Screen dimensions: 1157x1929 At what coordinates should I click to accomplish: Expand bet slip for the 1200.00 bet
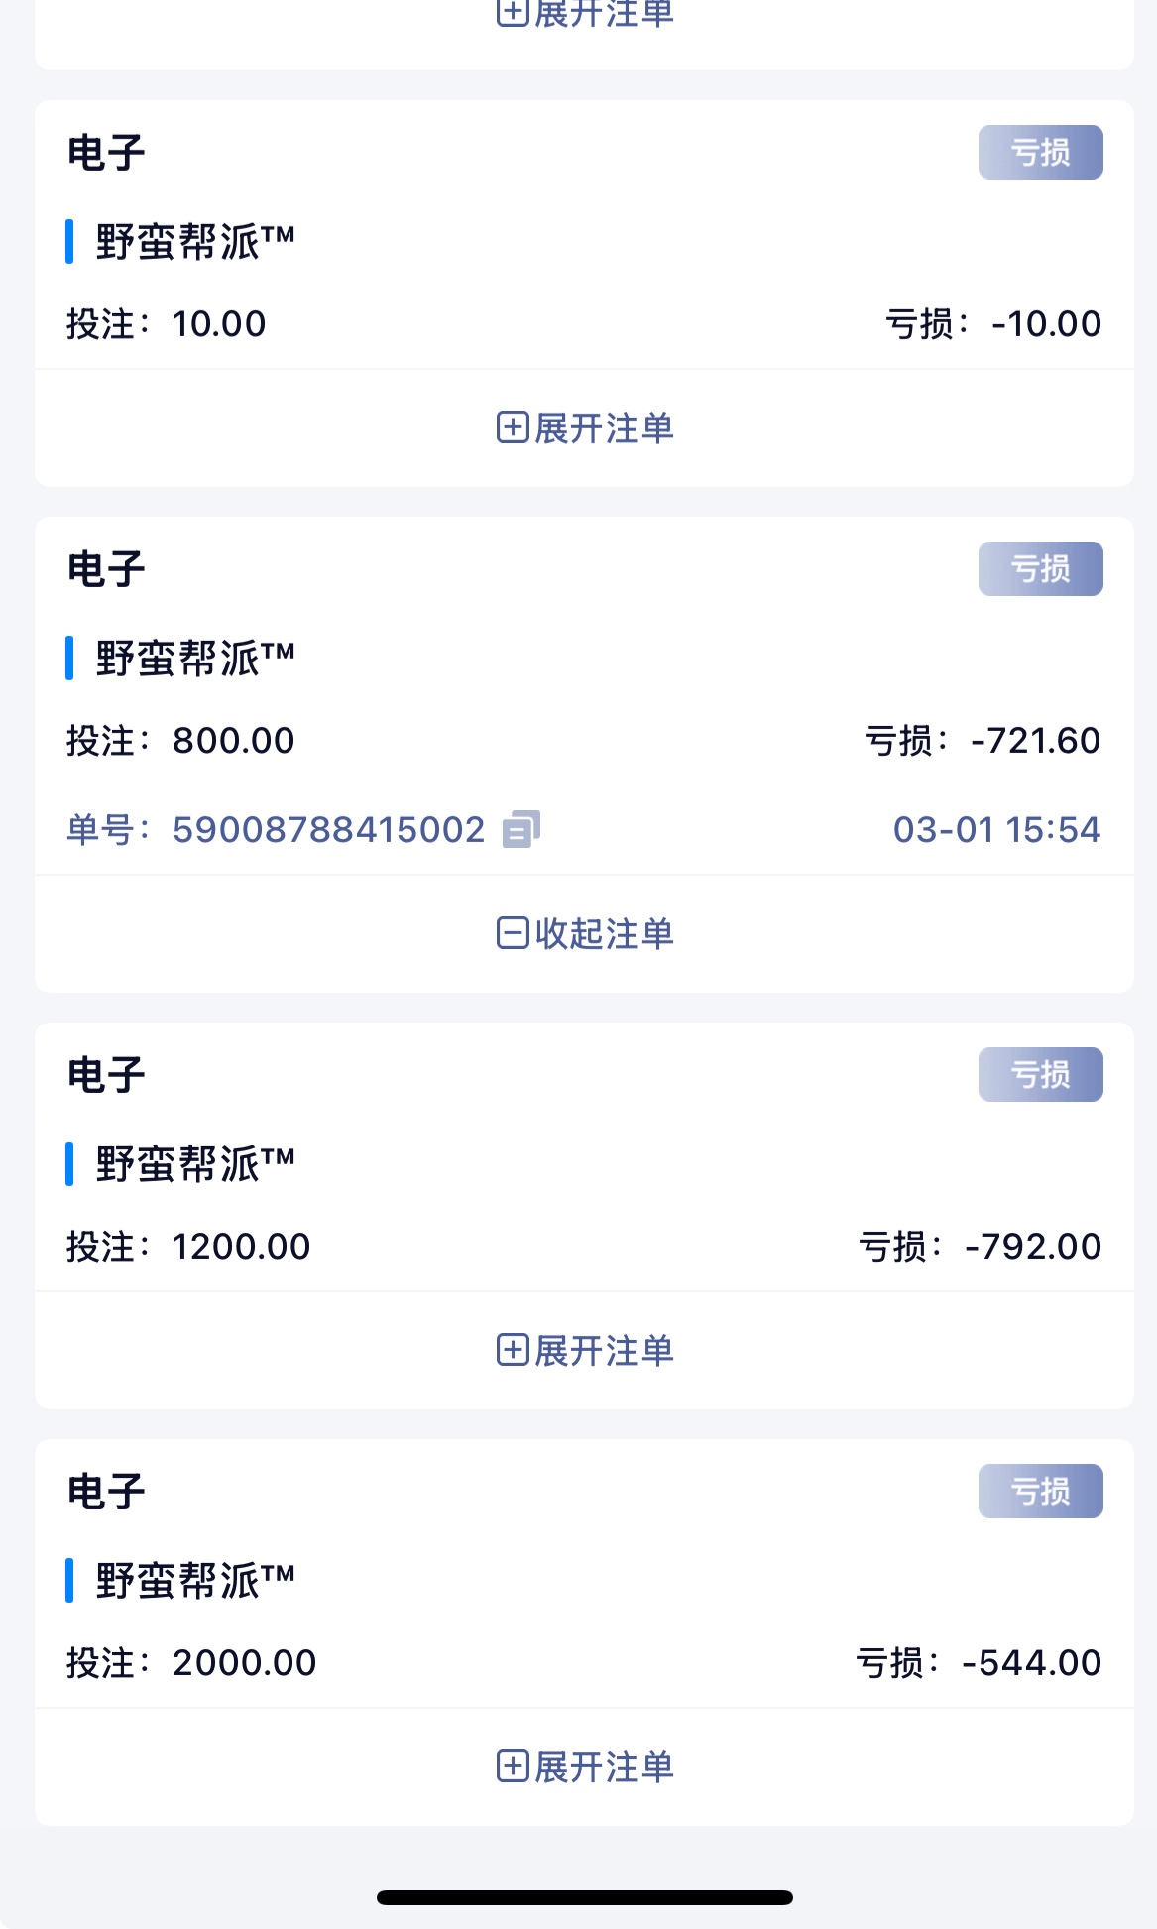tap(585, 1351)
